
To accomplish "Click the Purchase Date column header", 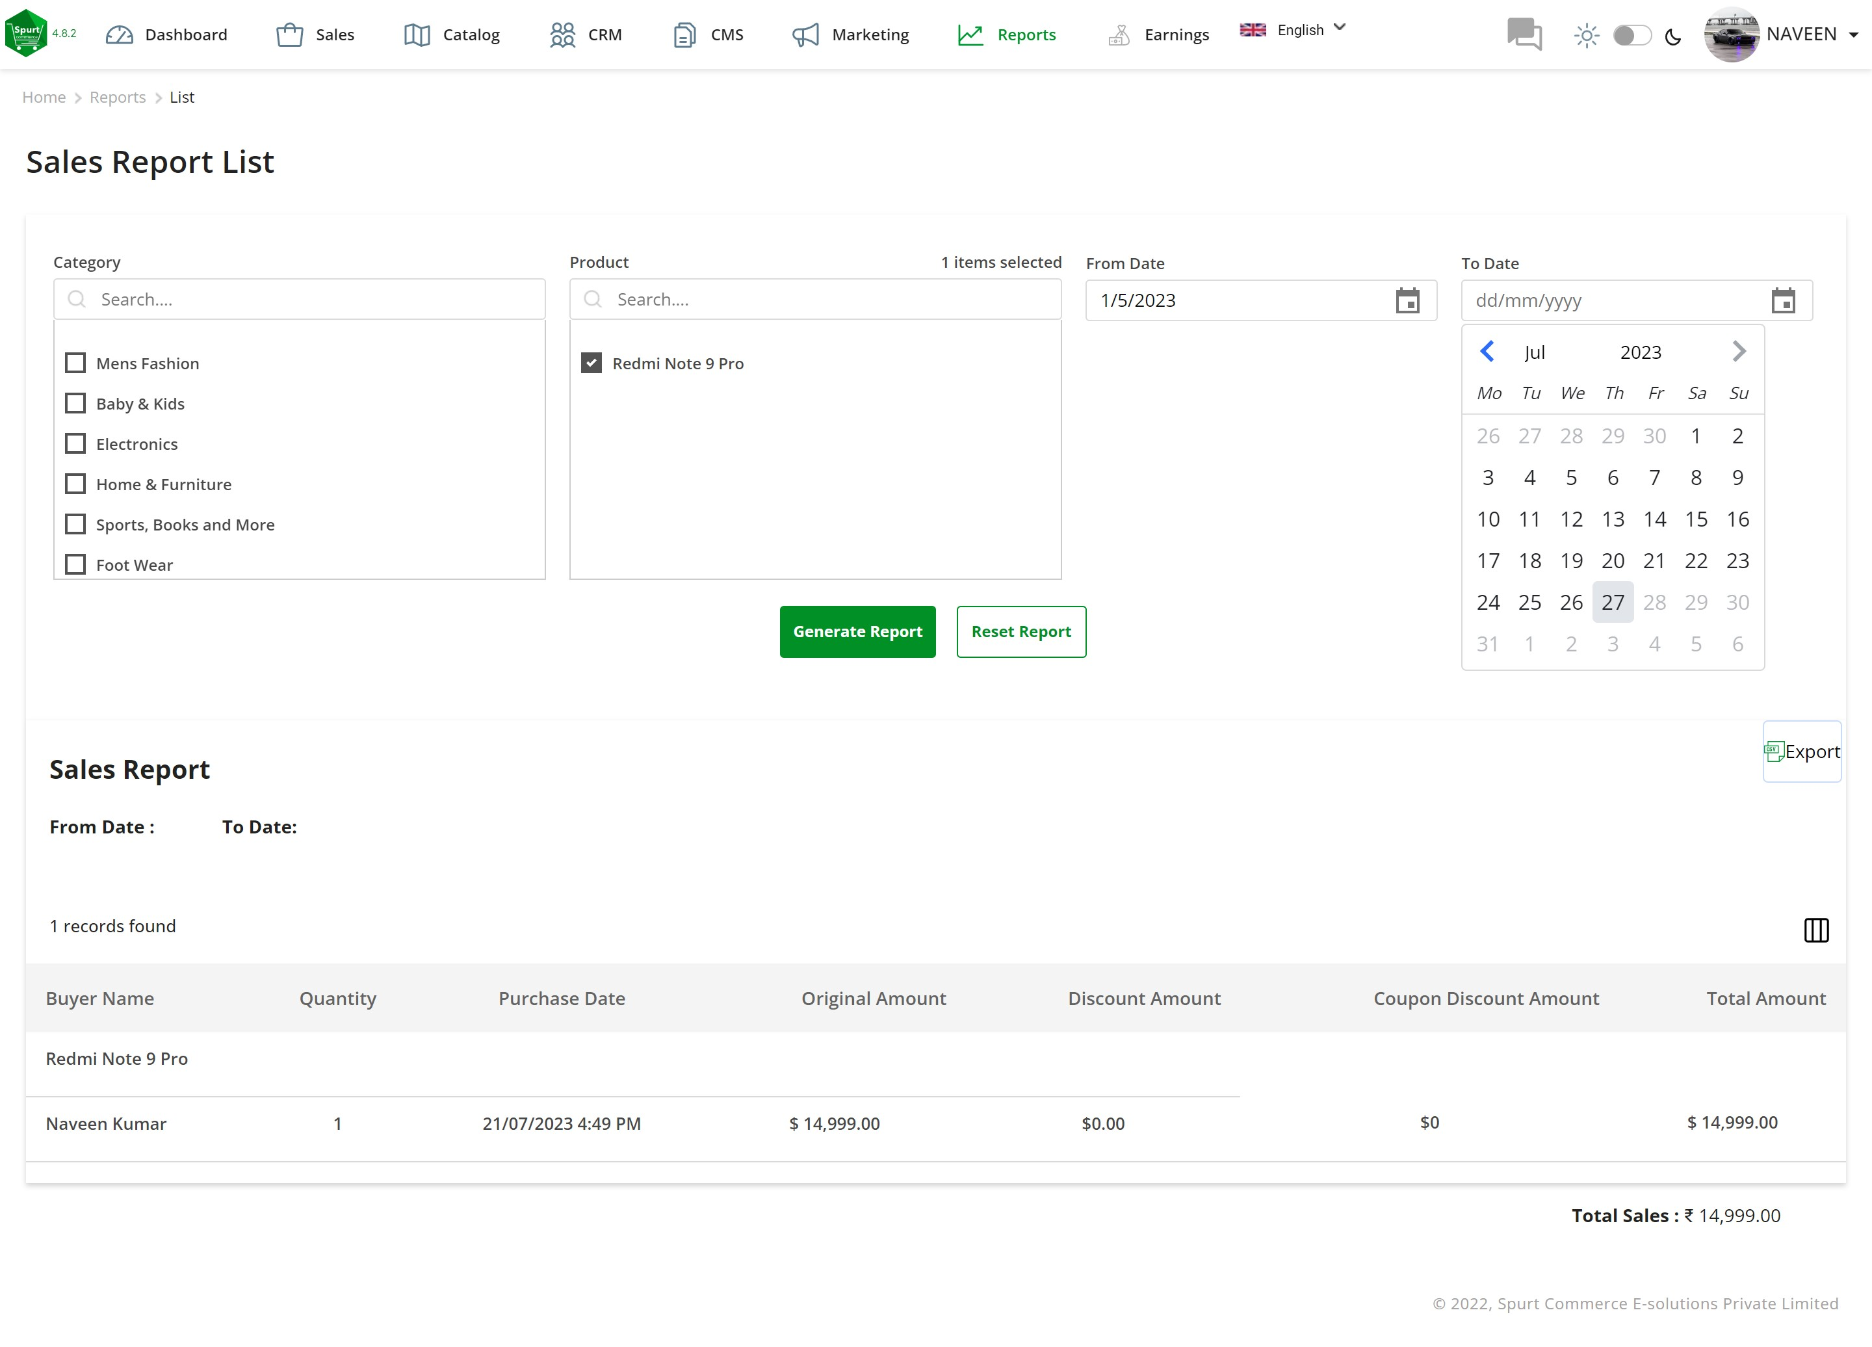I will click(x=561, y=999).
